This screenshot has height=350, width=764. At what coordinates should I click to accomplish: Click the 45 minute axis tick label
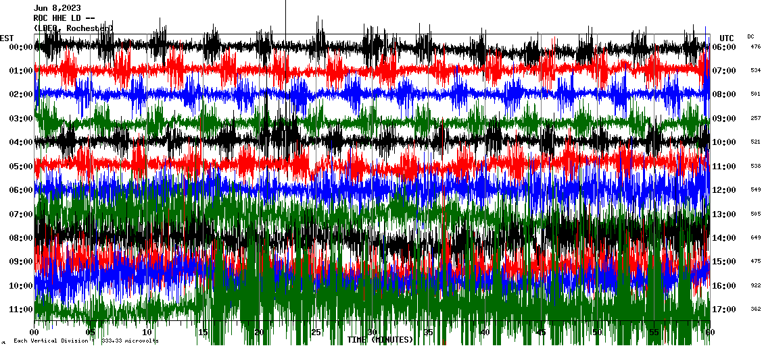coord(541,332)
